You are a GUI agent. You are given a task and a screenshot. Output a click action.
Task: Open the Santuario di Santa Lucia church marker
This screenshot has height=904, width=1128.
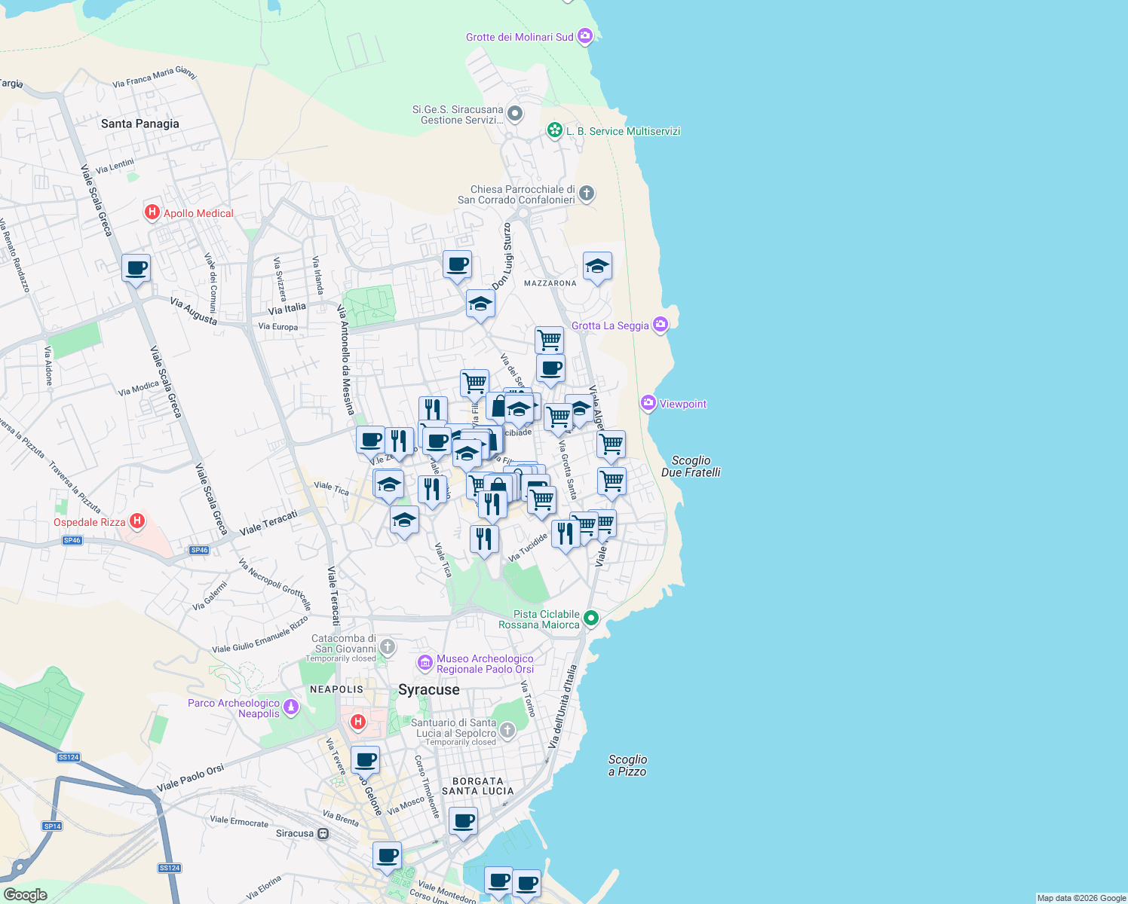[x=507, y=729]
